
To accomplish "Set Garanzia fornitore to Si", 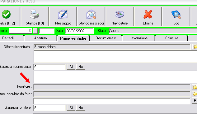I will pyautogui.click(x=71, y=107).
